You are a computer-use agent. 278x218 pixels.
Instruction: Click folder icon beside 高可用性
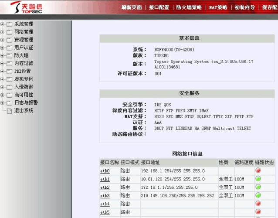(x=10, y=95)
